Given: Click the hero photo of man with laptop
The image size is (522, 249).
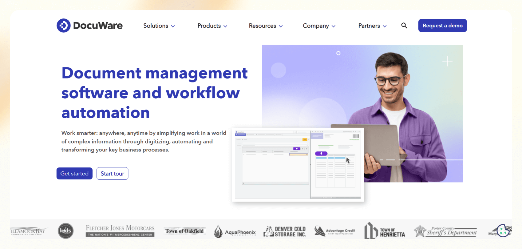Looking at the screenshot, I should tap(362, 114).
